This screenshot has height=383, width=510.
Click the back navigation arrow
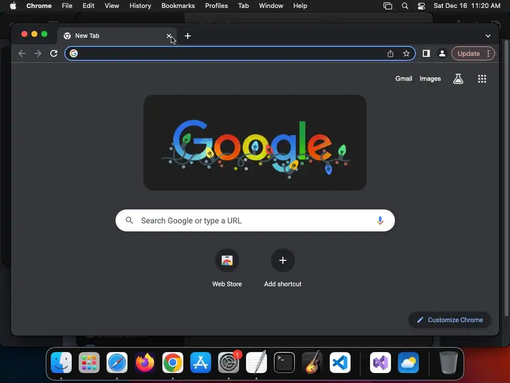(22, 53)
